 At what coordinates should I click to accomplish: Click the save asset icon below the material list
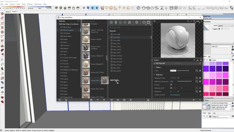coord(124,100)
